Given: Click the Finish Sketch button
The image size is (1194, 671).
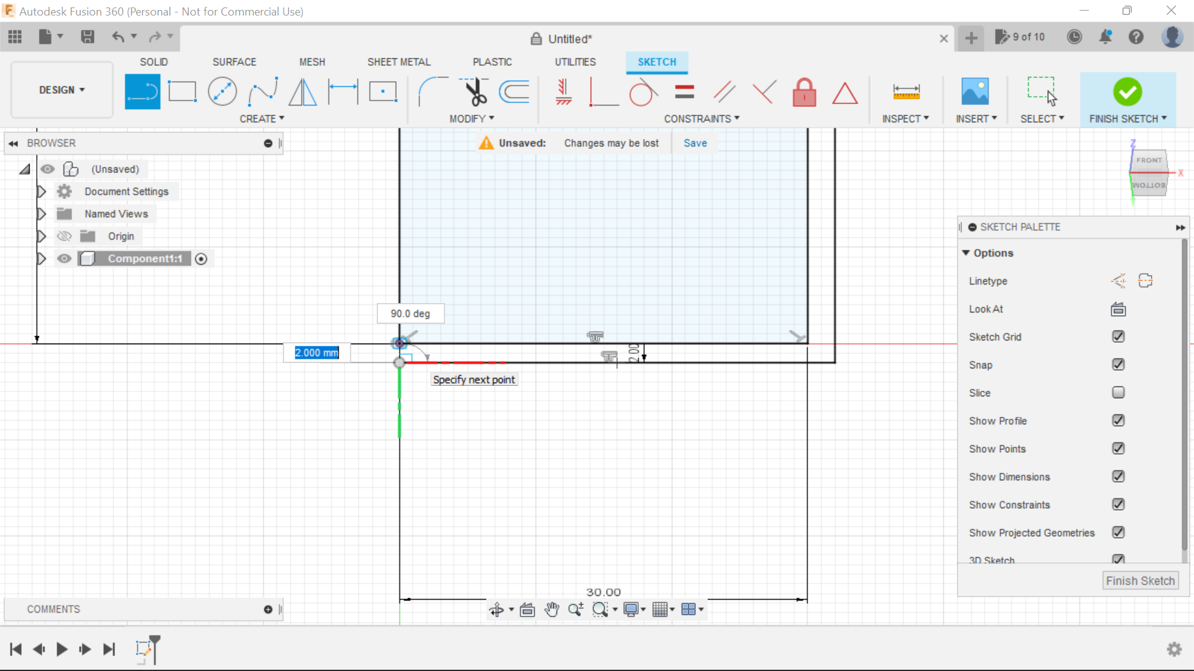Looking at the screenshot, I should point(1140,580).
